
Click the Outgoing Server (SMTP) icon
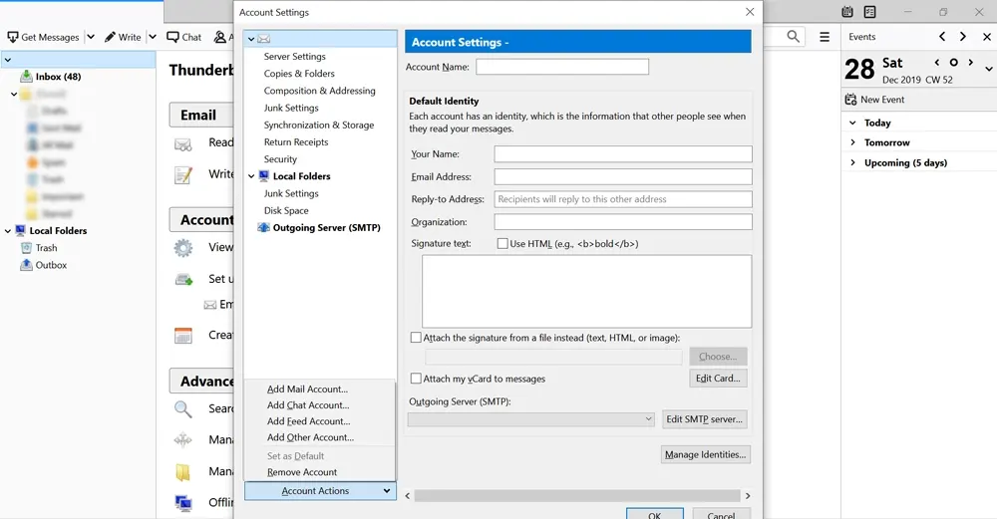(x=263, y=227)
